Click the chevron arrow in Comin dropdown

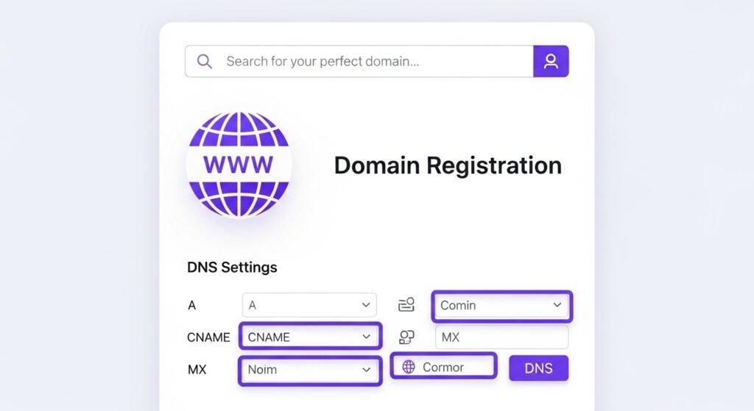pos(557,305)
